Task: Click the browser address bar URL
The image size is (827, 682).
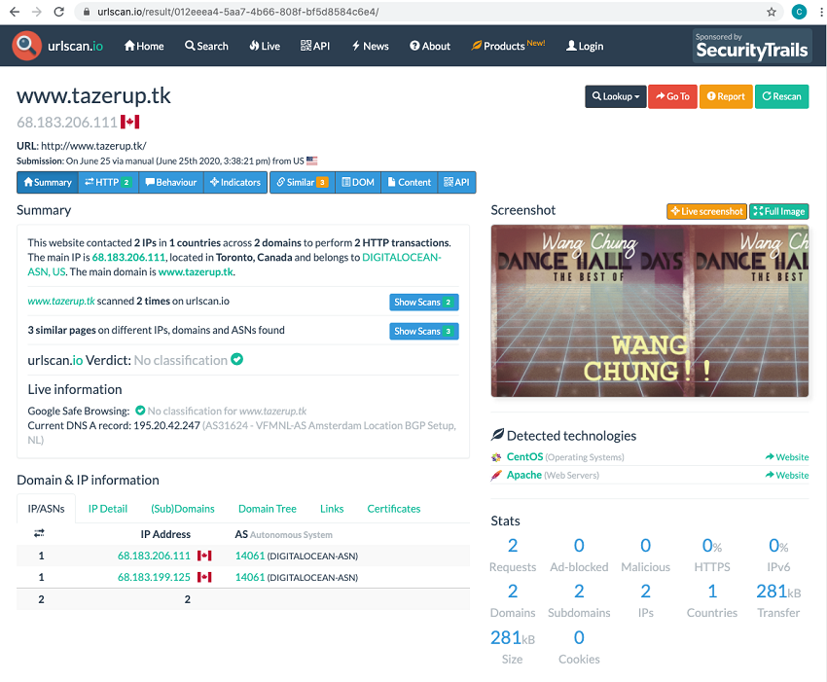Action: 237,12
